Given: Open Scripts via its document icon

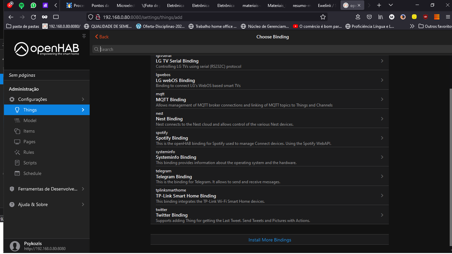Looking at the screenshot, I should (17, 163).
